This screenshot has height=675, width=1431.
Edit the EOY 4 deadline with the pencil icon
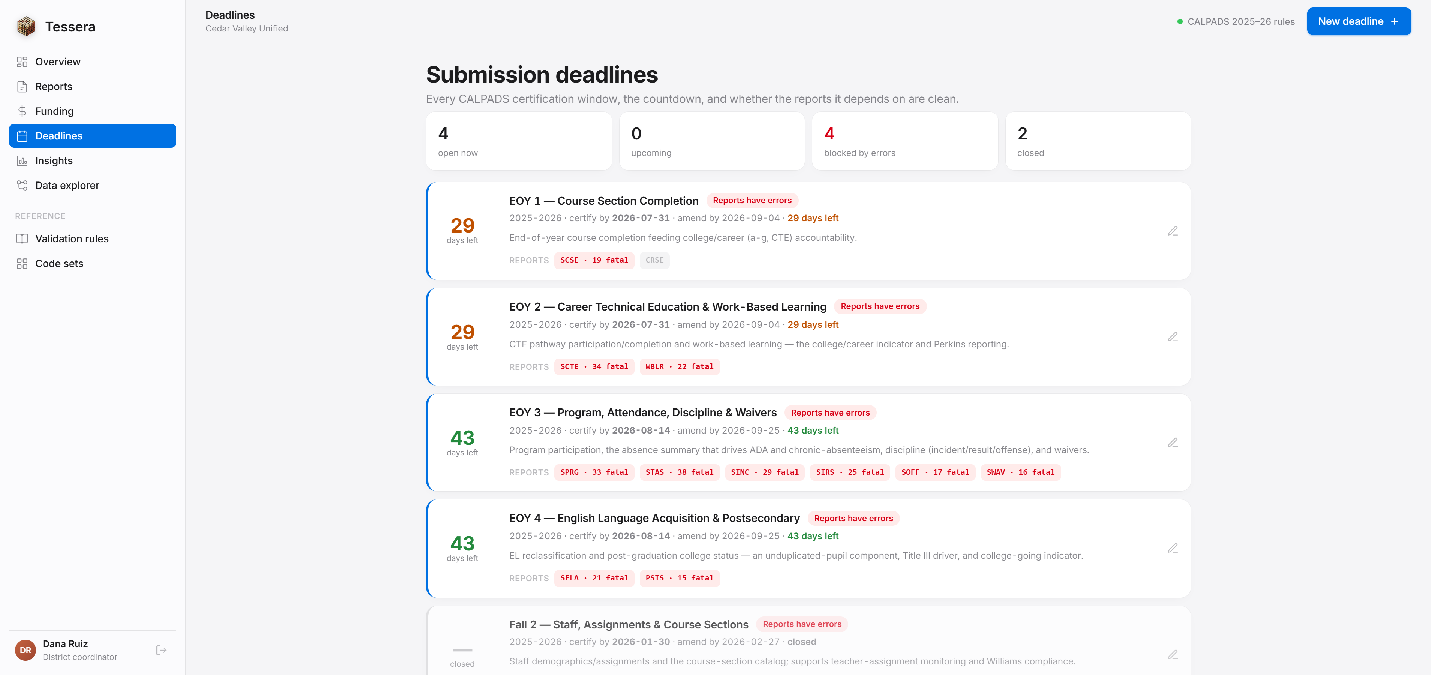tap(1173, 548)
